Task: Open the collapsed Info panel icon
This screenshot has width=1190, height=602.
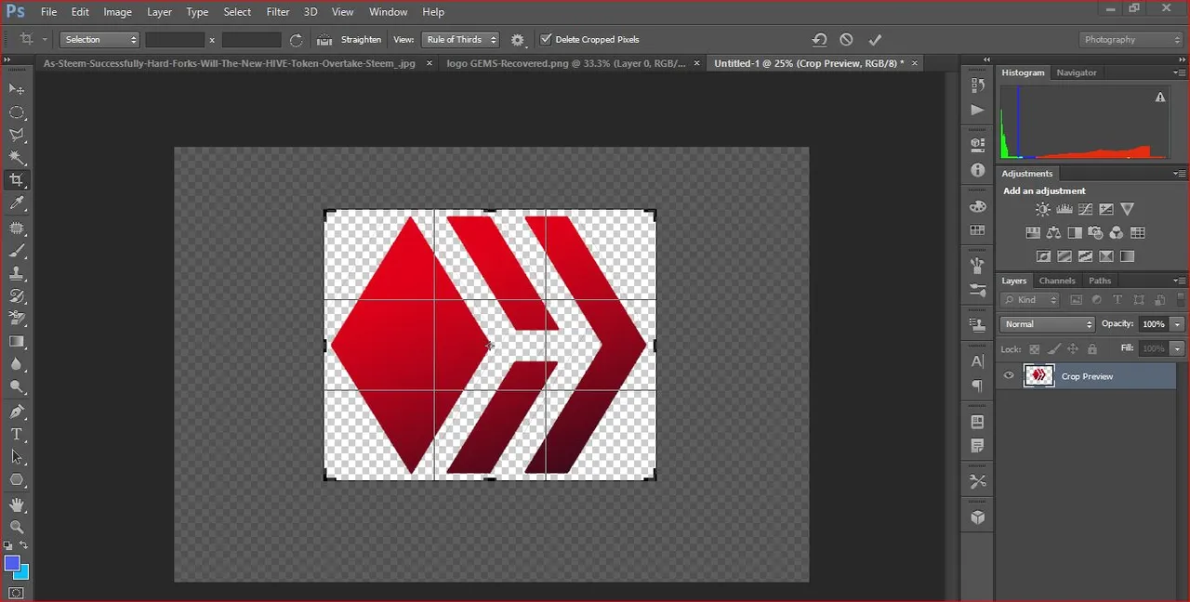Action: click(977, 170)
